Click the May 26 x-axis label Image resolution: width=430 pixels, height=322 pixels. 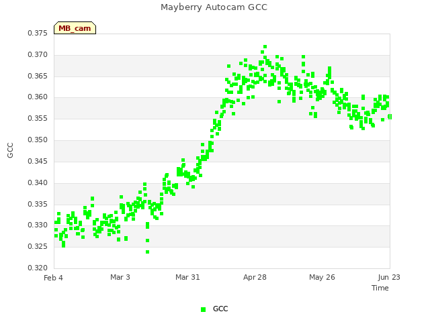click(x=322, y=277)
